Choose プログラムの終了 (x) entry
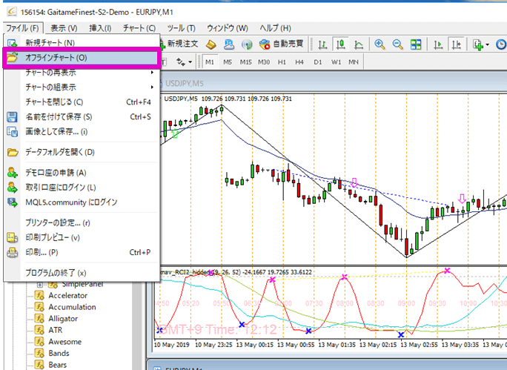Viewport: 507px width, 370px height. pos(82,273)
